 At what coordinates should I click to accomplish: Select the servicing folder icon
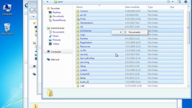tap(78, 62)
